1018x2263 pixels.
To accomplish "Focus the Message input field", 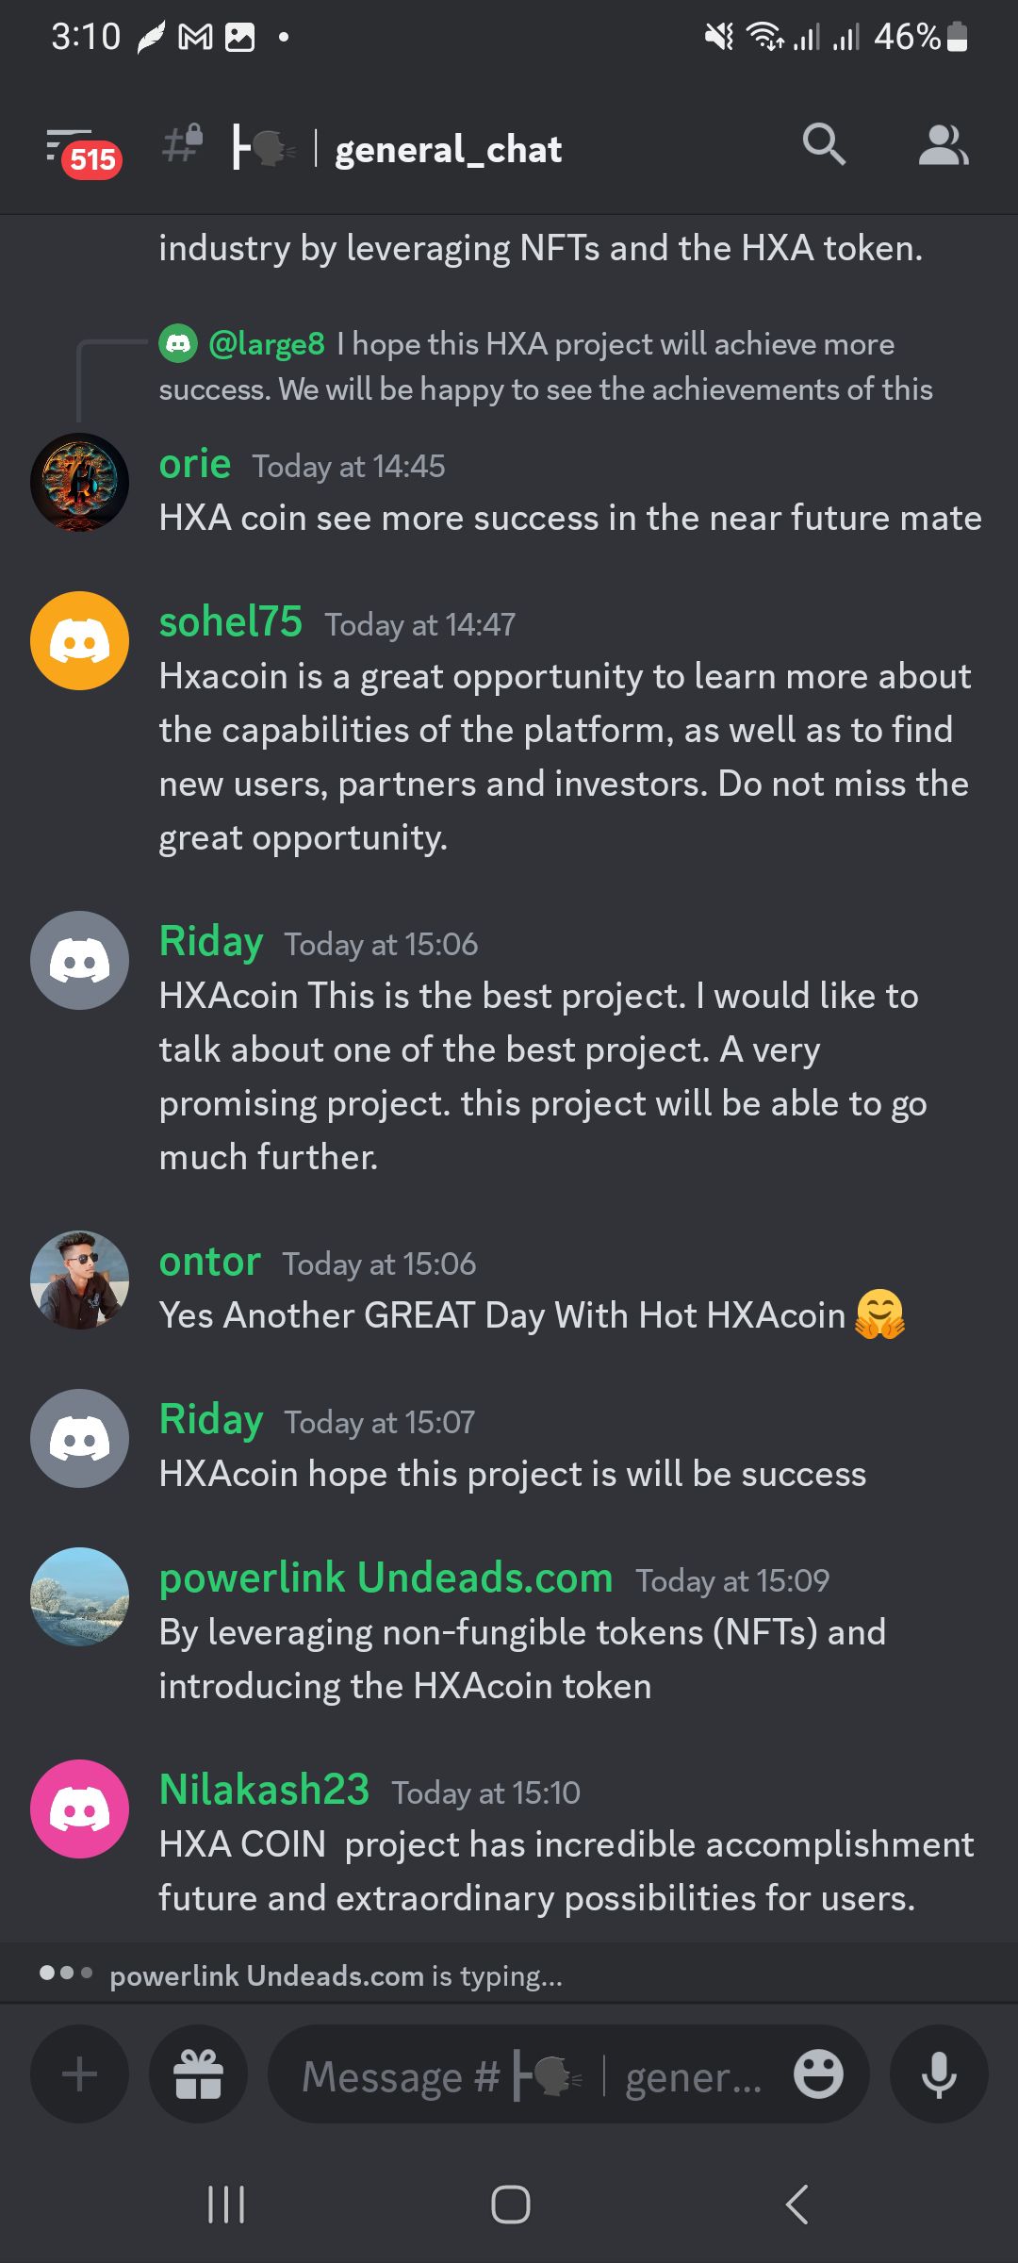I will [x=533, y=2075].
